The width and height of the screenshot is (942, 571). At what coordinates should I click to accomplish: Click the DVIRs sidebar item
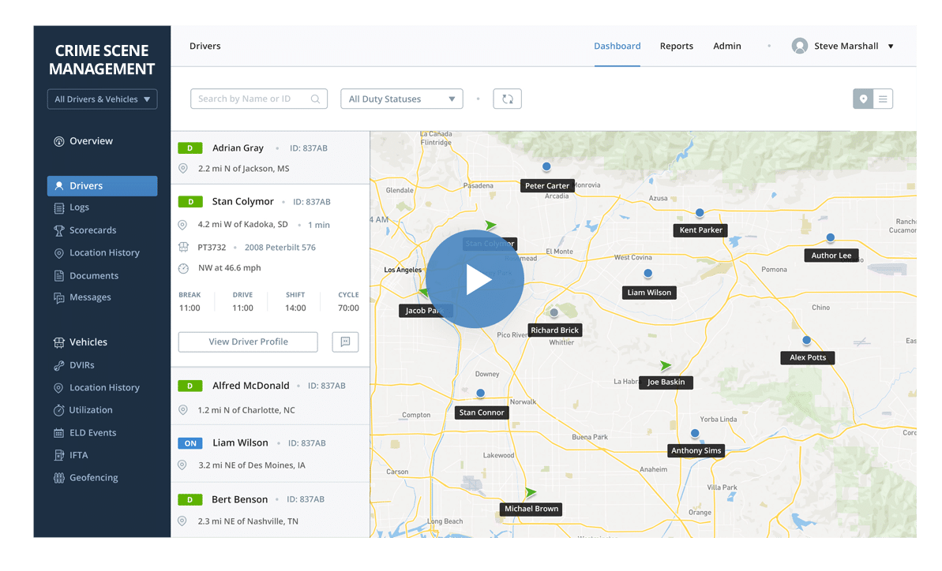tap(81, 365)
